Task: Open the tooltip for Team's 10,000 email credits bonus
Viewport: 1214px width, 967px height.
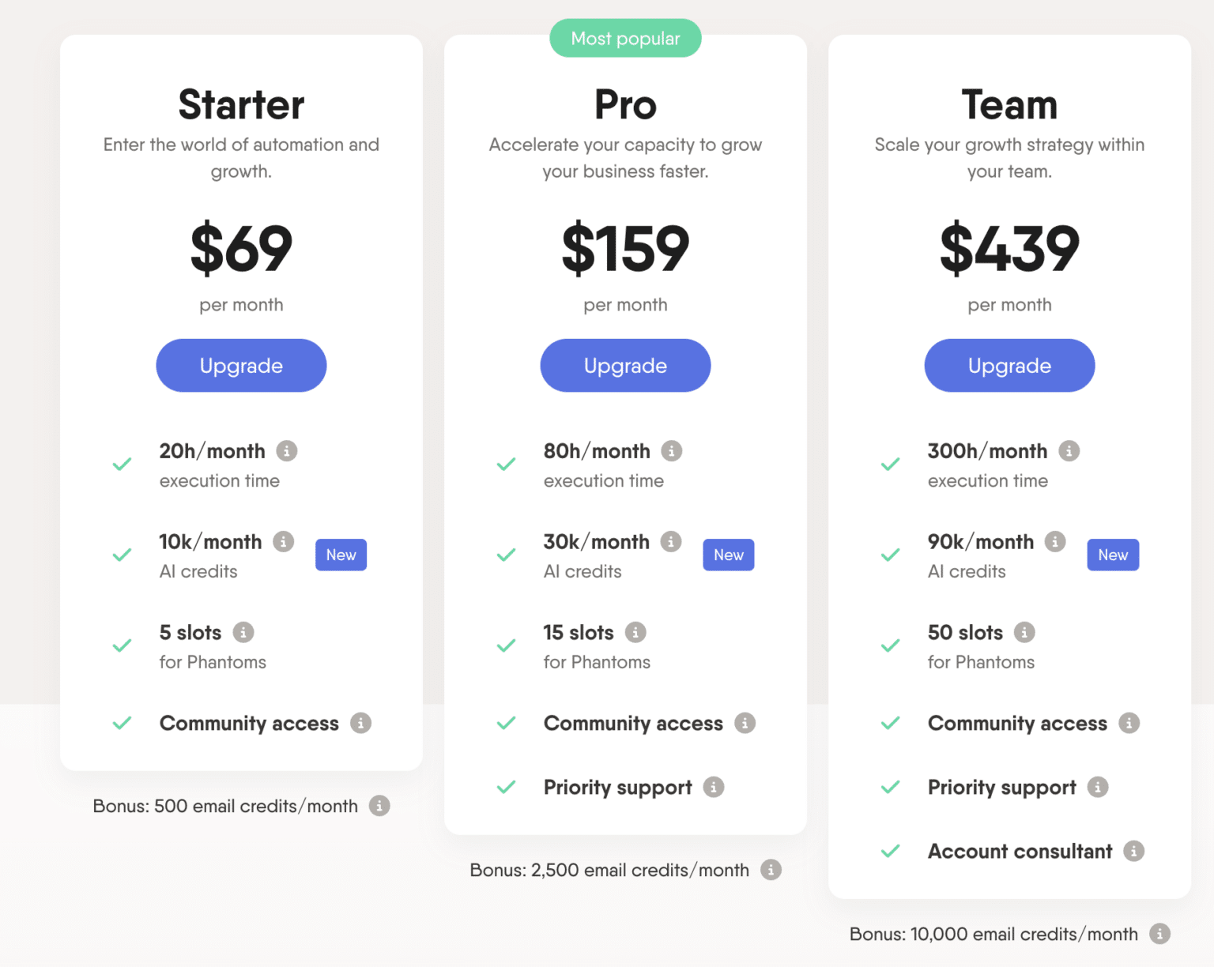Action: point(1160,934)
